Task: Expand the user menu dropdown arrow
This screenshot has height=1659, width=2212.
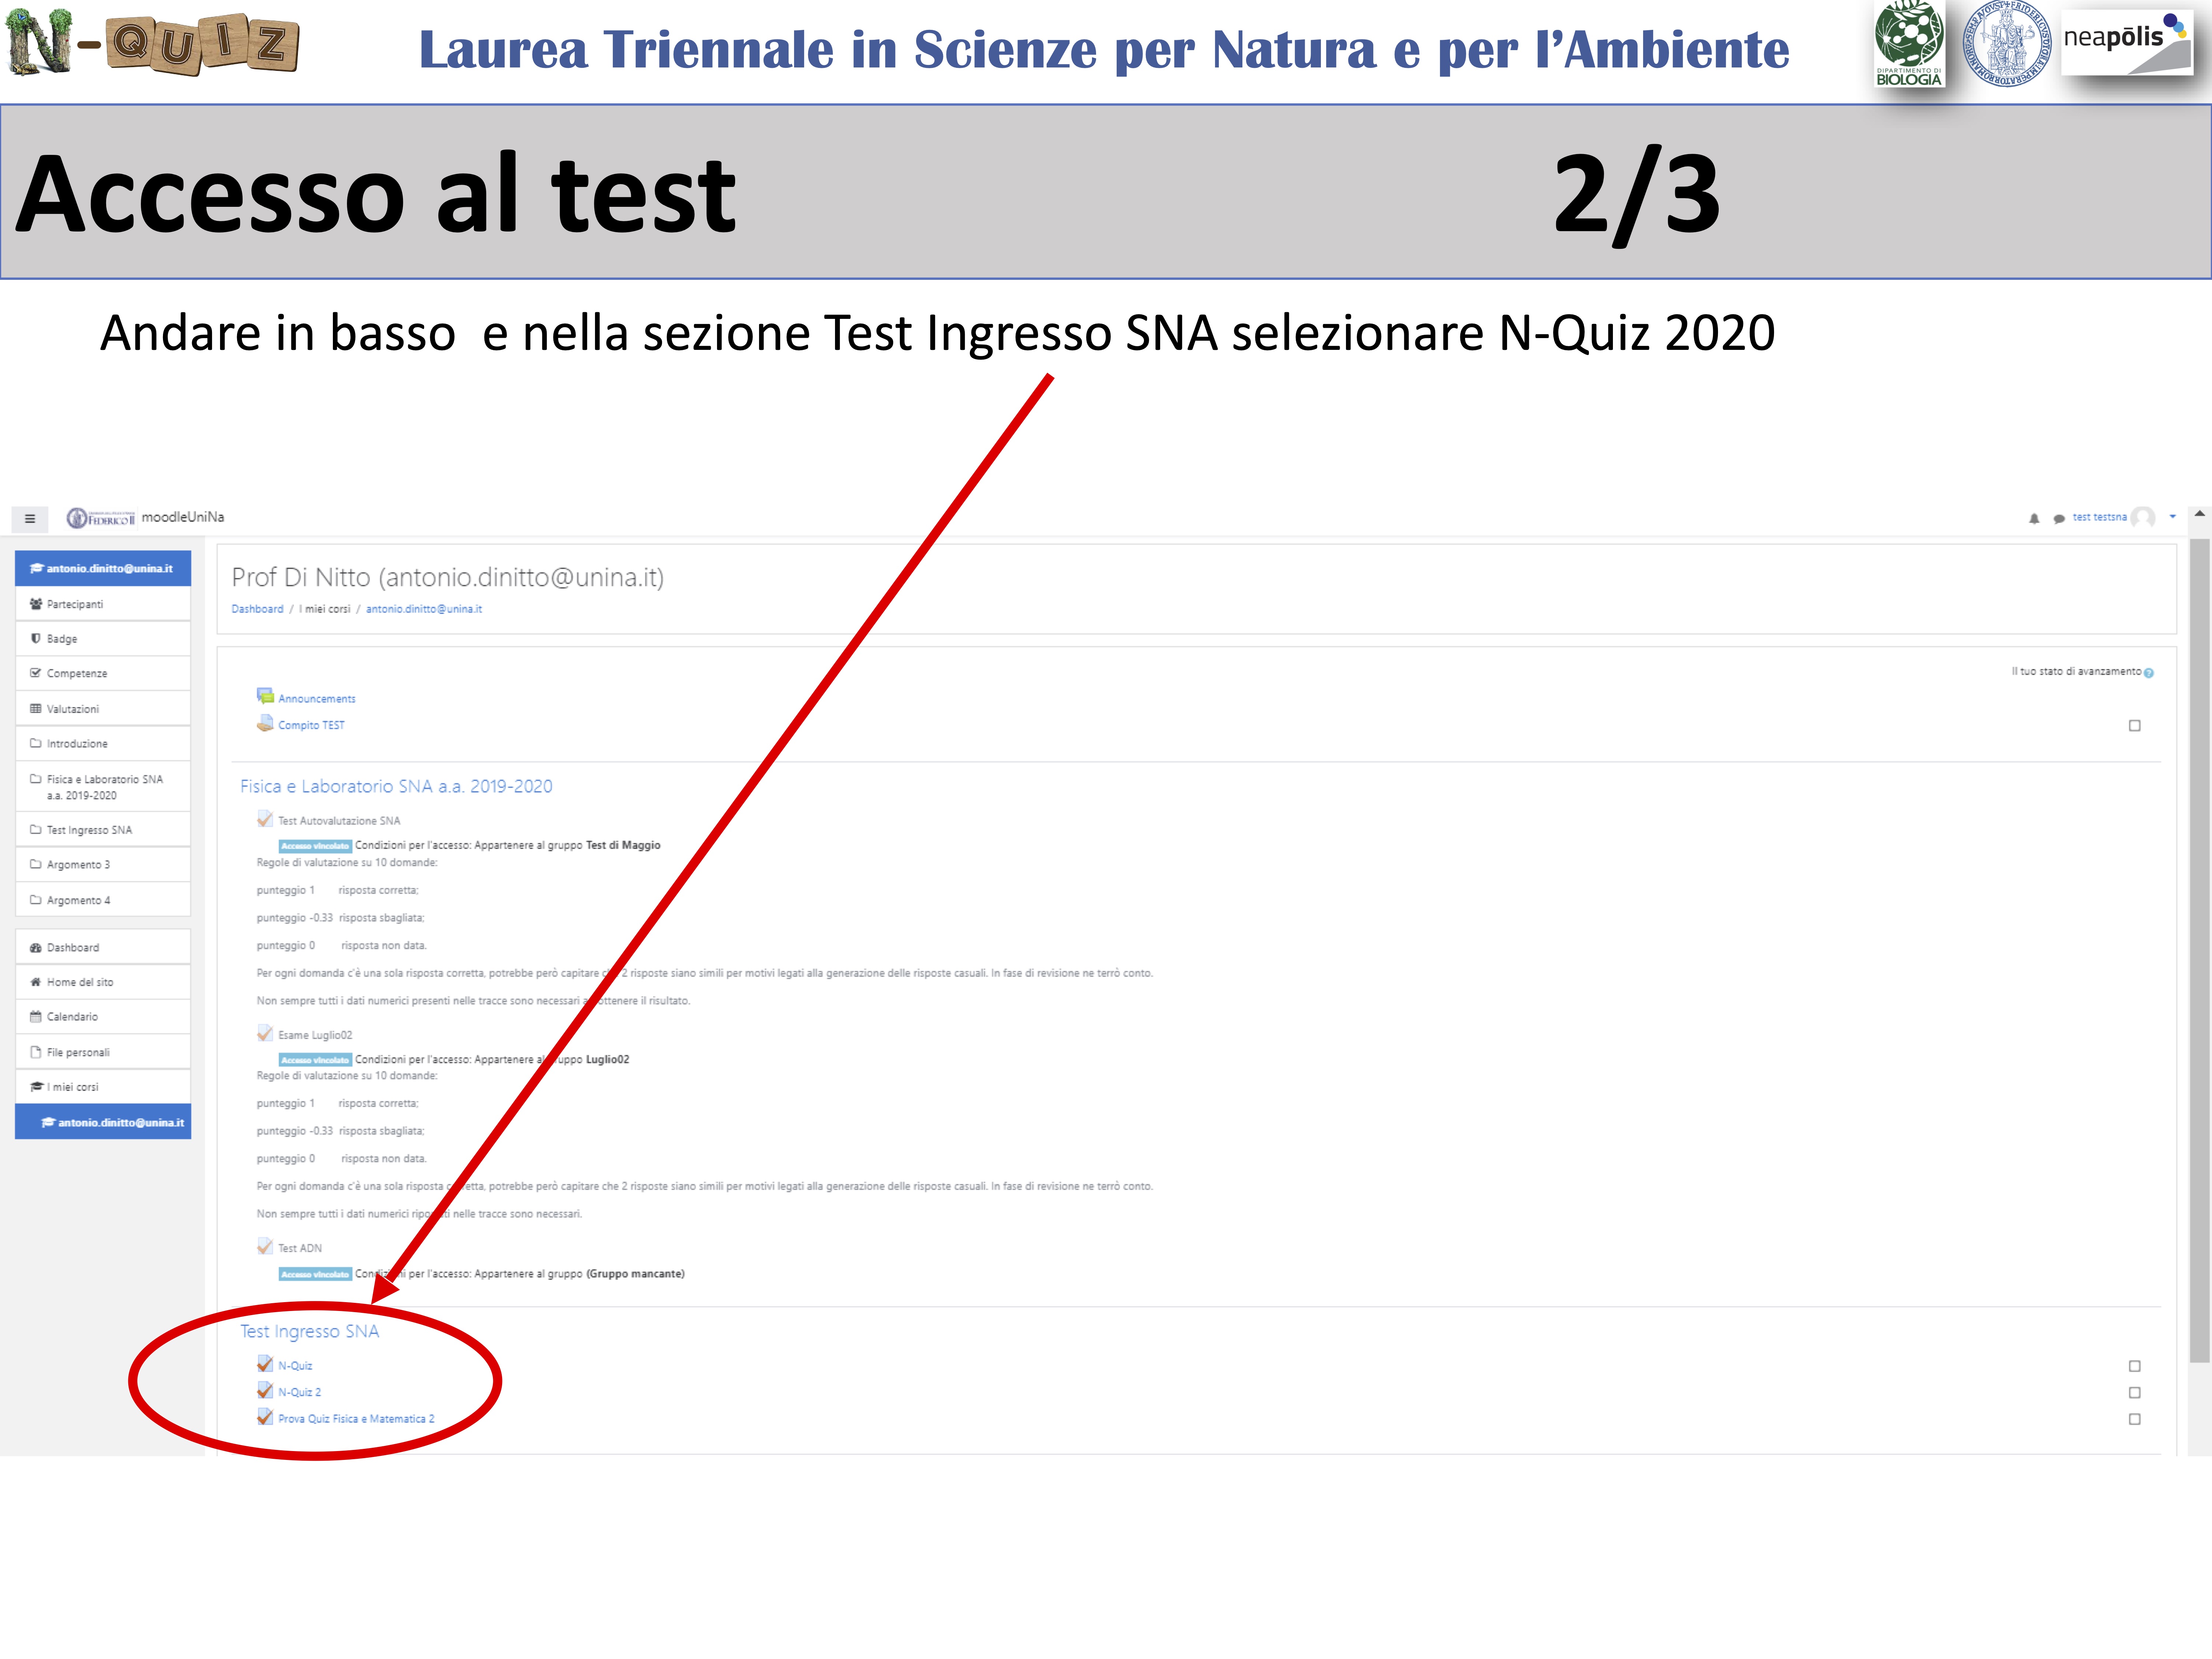Action: (x=2173, y=517)
